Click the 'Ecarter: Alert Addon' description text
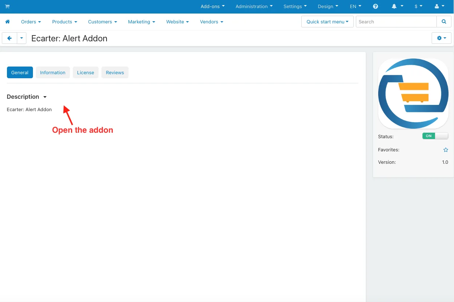The width and height of the screenshot is (454, 302). (x=29, y=110)
